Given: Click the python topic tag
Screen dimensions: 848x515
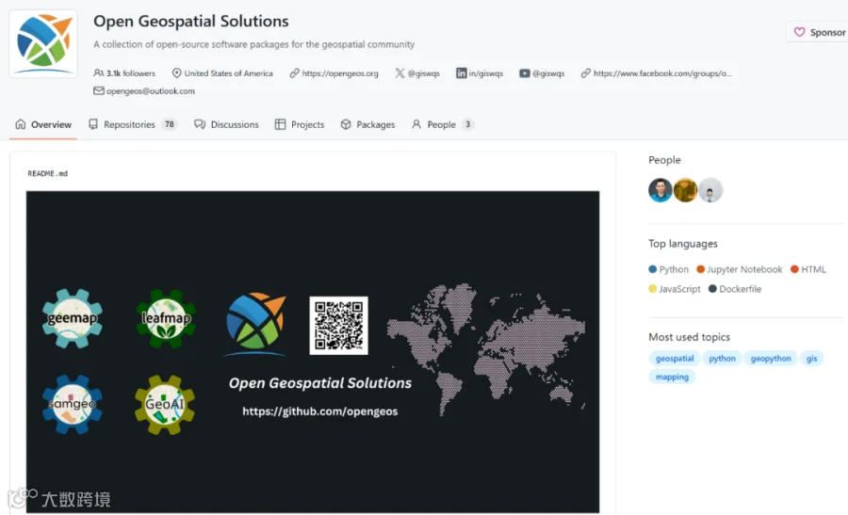Looking at the screenshot, I should [722, 359].
